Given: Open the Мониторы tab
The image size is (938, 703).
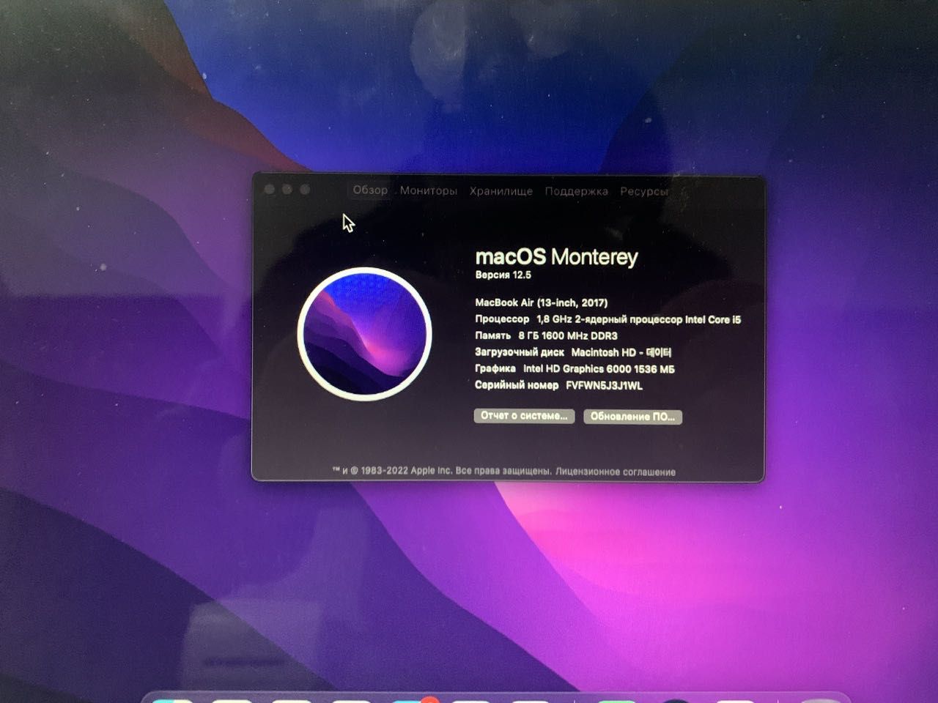Looking at the screenshot, I should tap(429, 190).
